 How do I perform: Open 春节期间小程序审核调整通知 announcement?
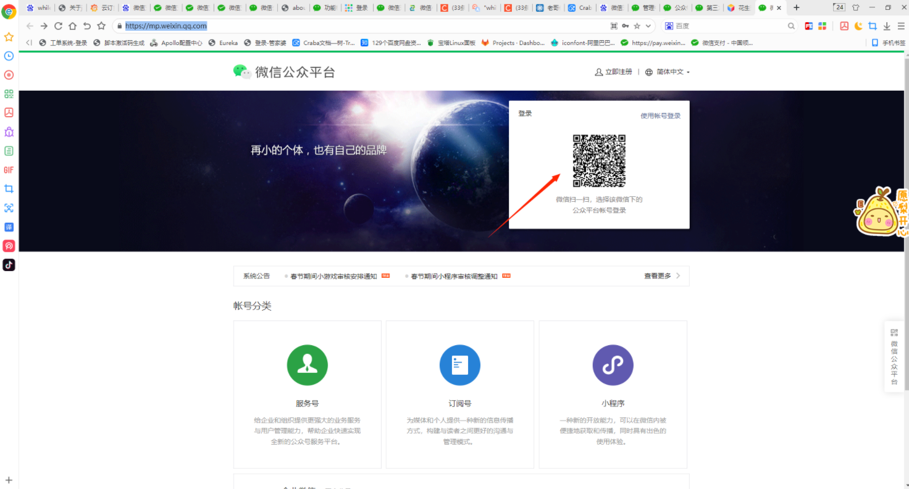tap(454, 276)
